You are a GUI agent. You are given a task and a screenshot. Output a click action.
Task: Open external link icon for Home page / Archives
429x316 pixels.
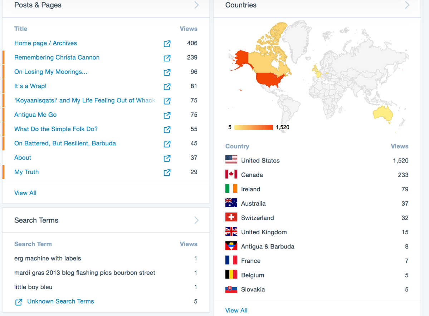pyautogui.click(x=167, y=44)
